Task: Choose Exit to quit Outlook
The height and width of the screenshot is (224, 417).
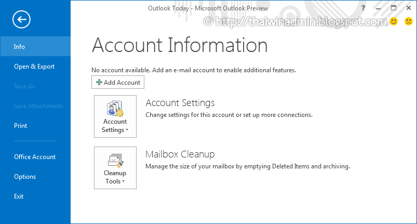Action: tap(35, 196)
